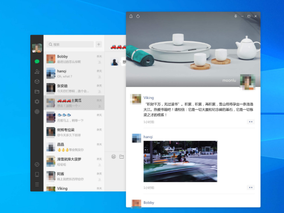Open the 晶晶 conversation

click(74, 147)
